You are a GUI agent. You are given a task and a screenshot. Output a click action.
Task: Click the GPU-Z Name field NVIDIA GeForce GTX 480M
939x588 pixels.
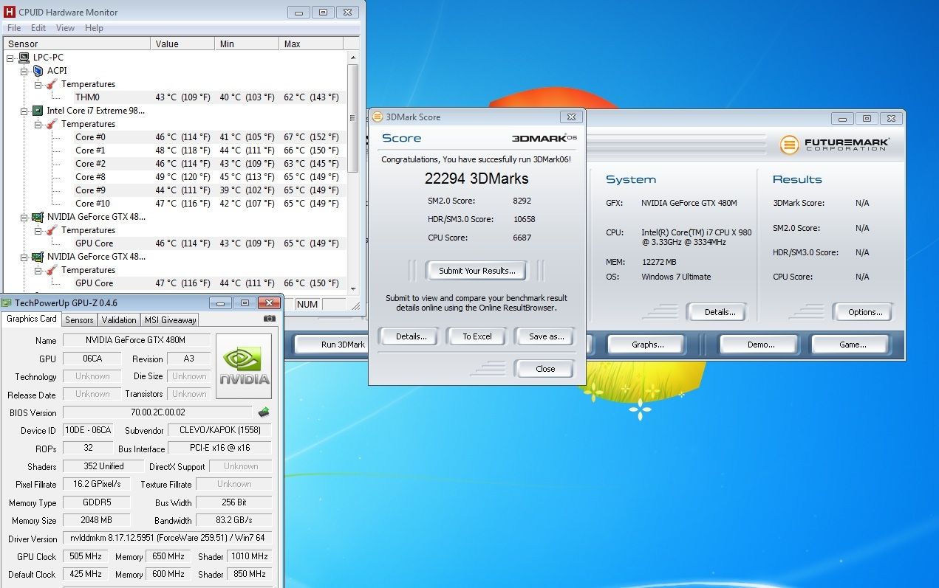click(136, 340)
